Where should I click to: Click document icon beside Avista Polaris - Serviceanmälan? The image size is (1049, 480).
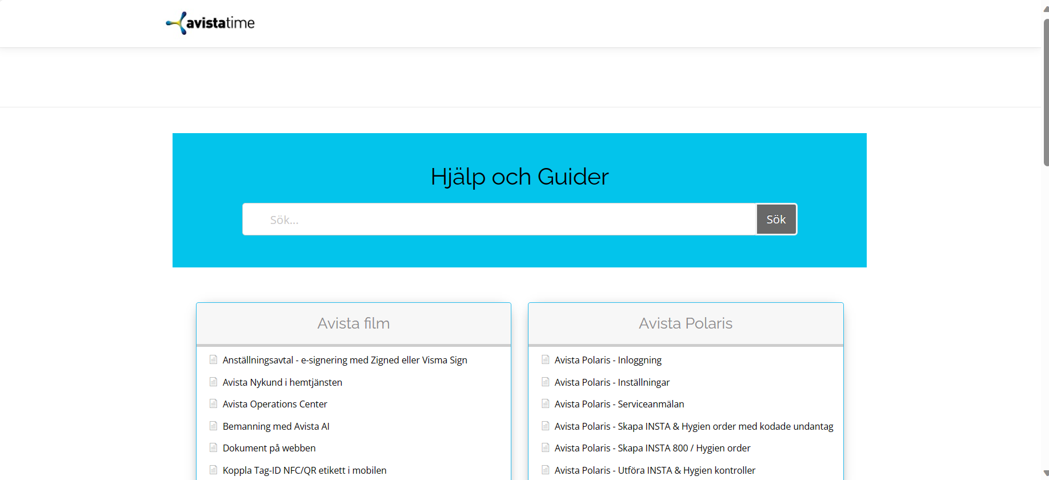[x=545, y=403]
